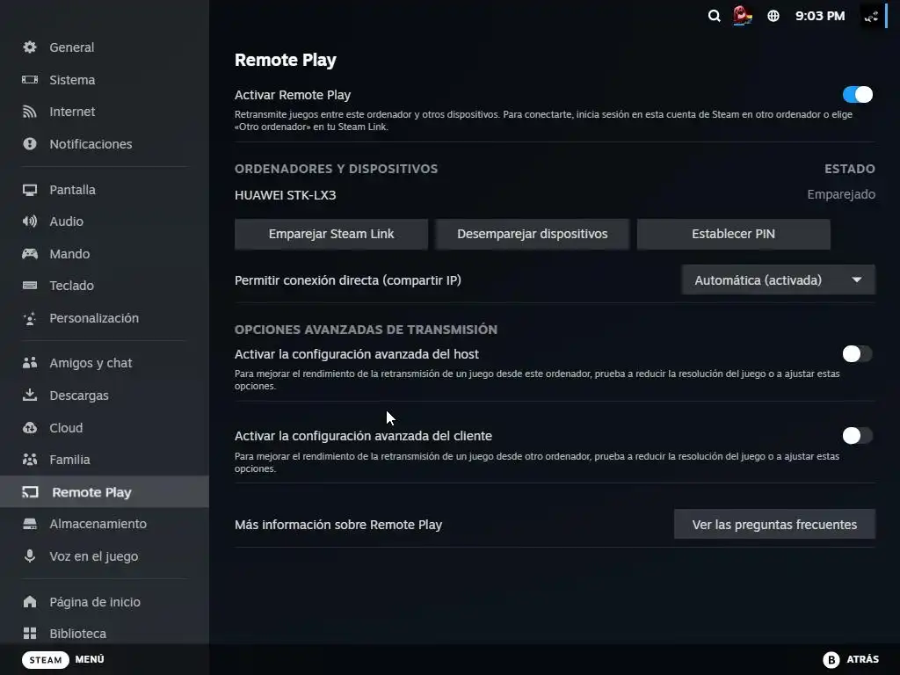Screen dimensions: 900x675
Task: Click Desemparejar dispositivos button
Action: click(x=532, y=234)
